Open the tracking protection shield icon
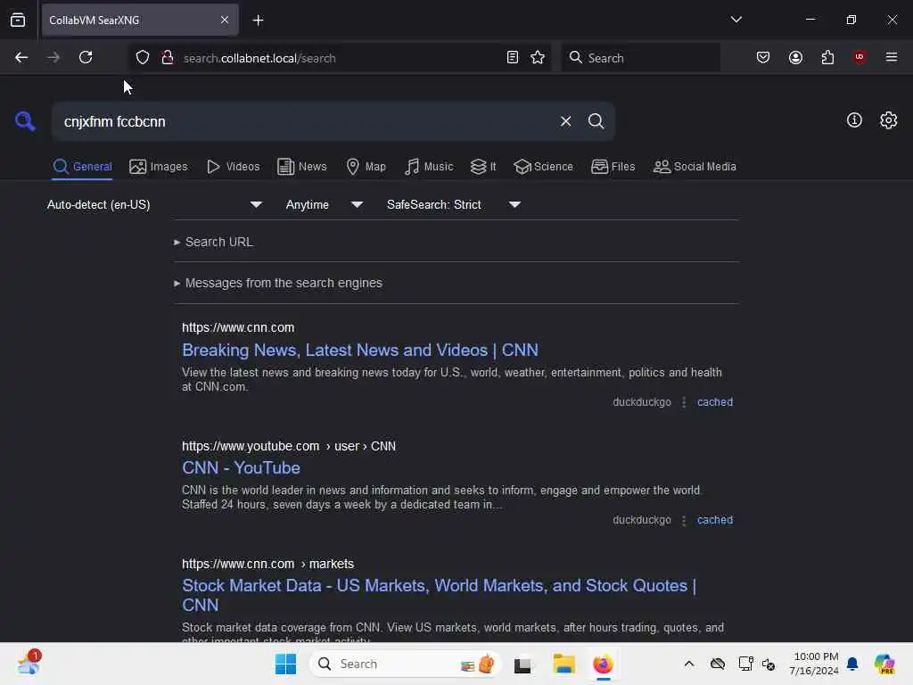This screenshot has width=913, height=685. point(143,57)
